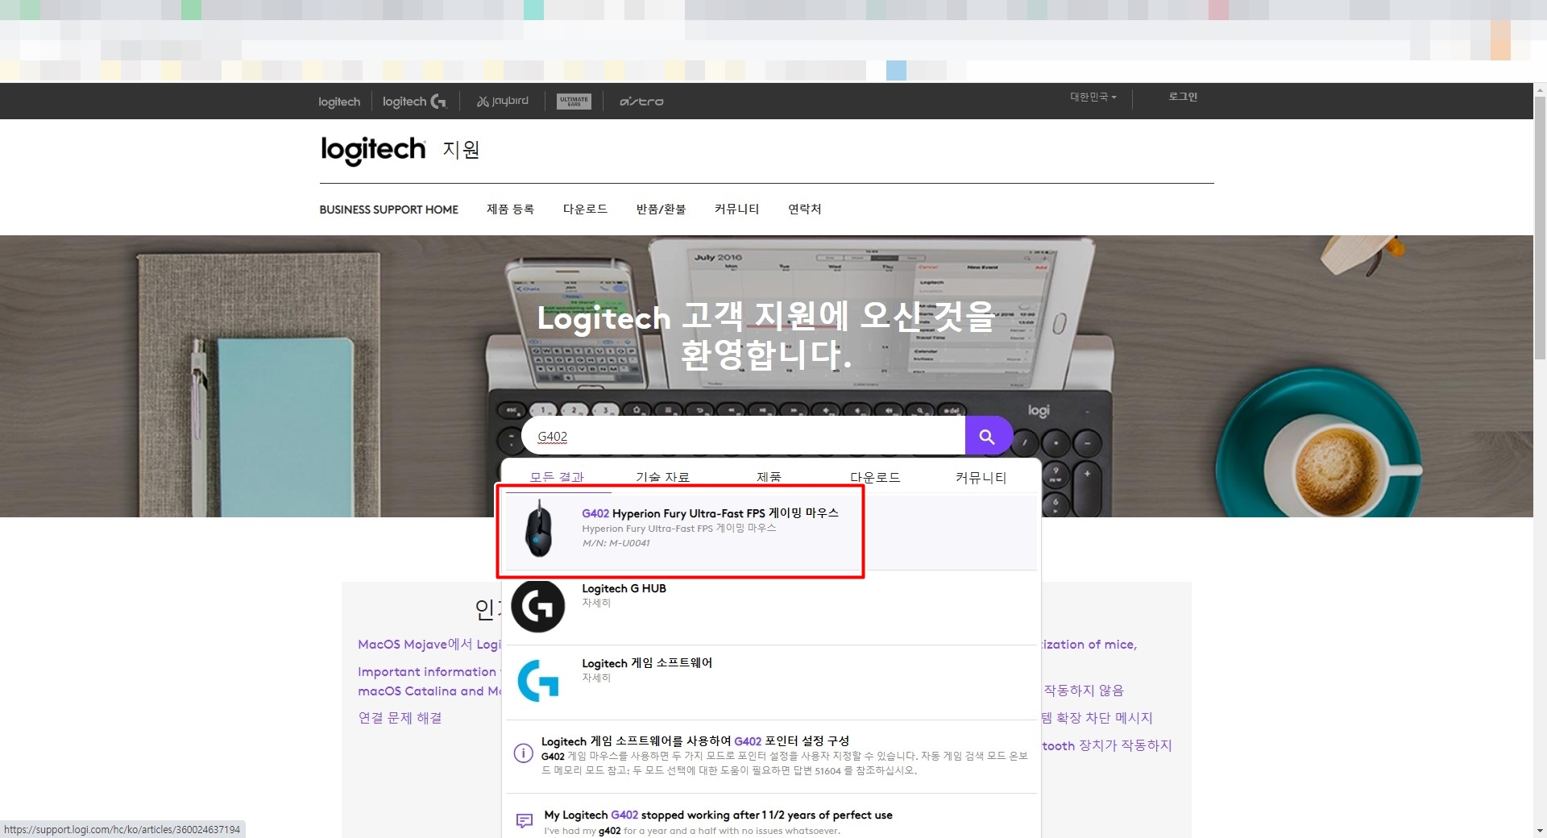This screenshot has width=1547, height=838.
Task: Click the scrollbar down arrow
Action: [x=1540, y=831]
